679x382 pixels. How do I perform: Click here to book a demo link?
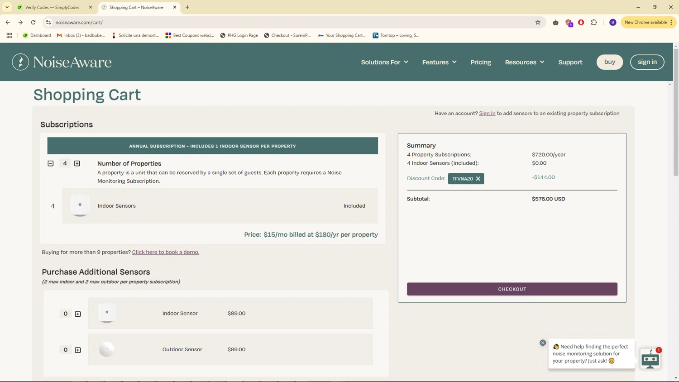166,252
